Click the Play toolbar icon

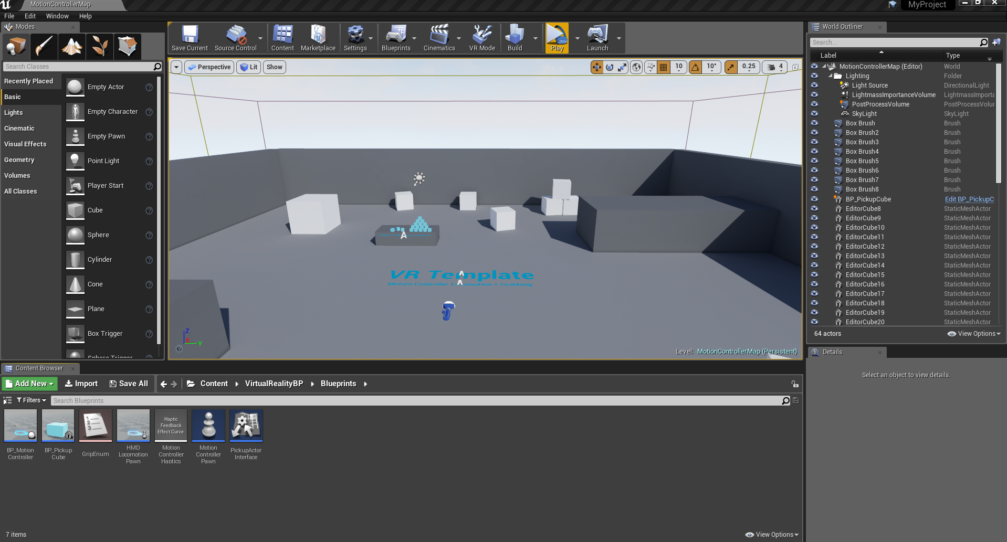point(557,38)
